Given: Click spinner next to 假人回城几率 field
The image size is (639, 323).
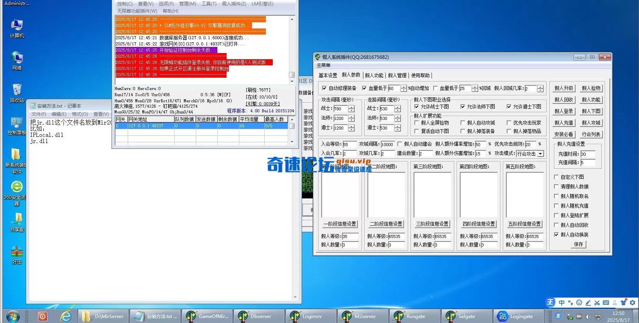Looking at the screenshot, I should point(540,88).
